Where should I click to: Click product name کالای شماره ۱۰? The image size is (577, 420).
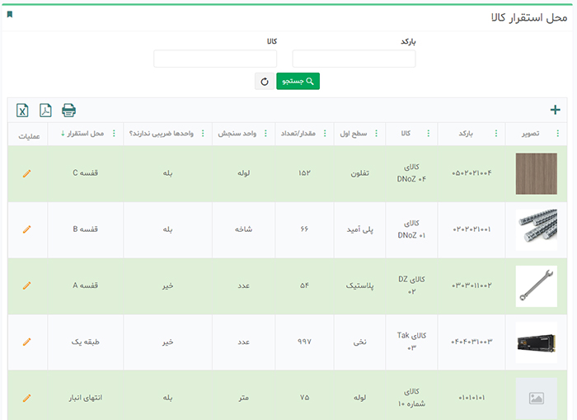click(411, 398)
